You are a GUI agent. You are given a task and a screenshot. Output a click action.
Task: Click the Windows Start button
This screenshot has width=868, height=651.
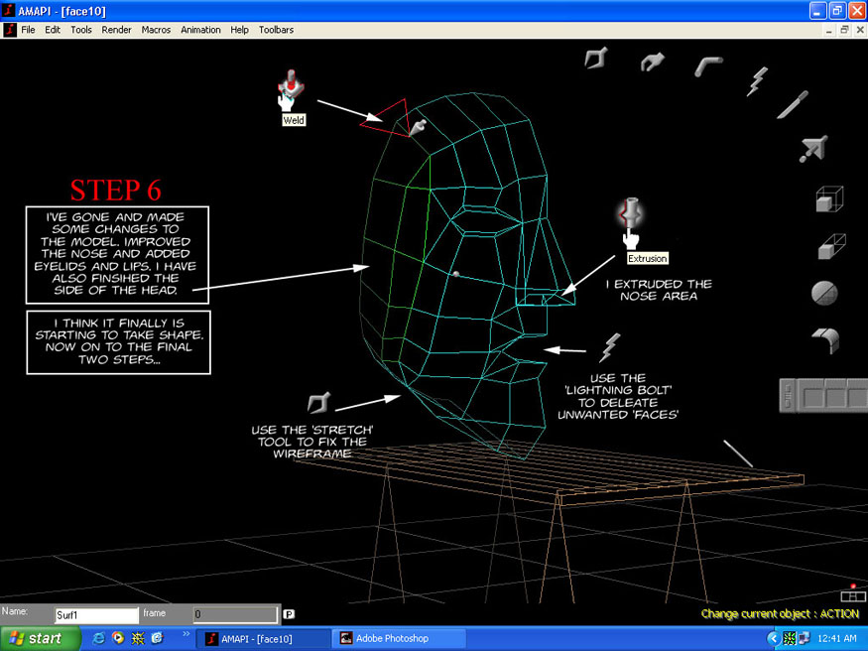[x=35, y=638]
